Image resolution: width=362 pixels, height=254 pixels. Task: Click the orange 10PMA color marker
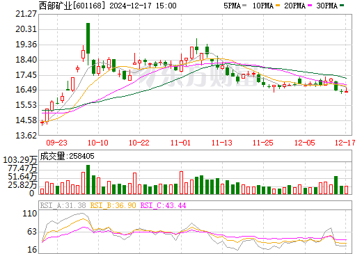point(278,6)
